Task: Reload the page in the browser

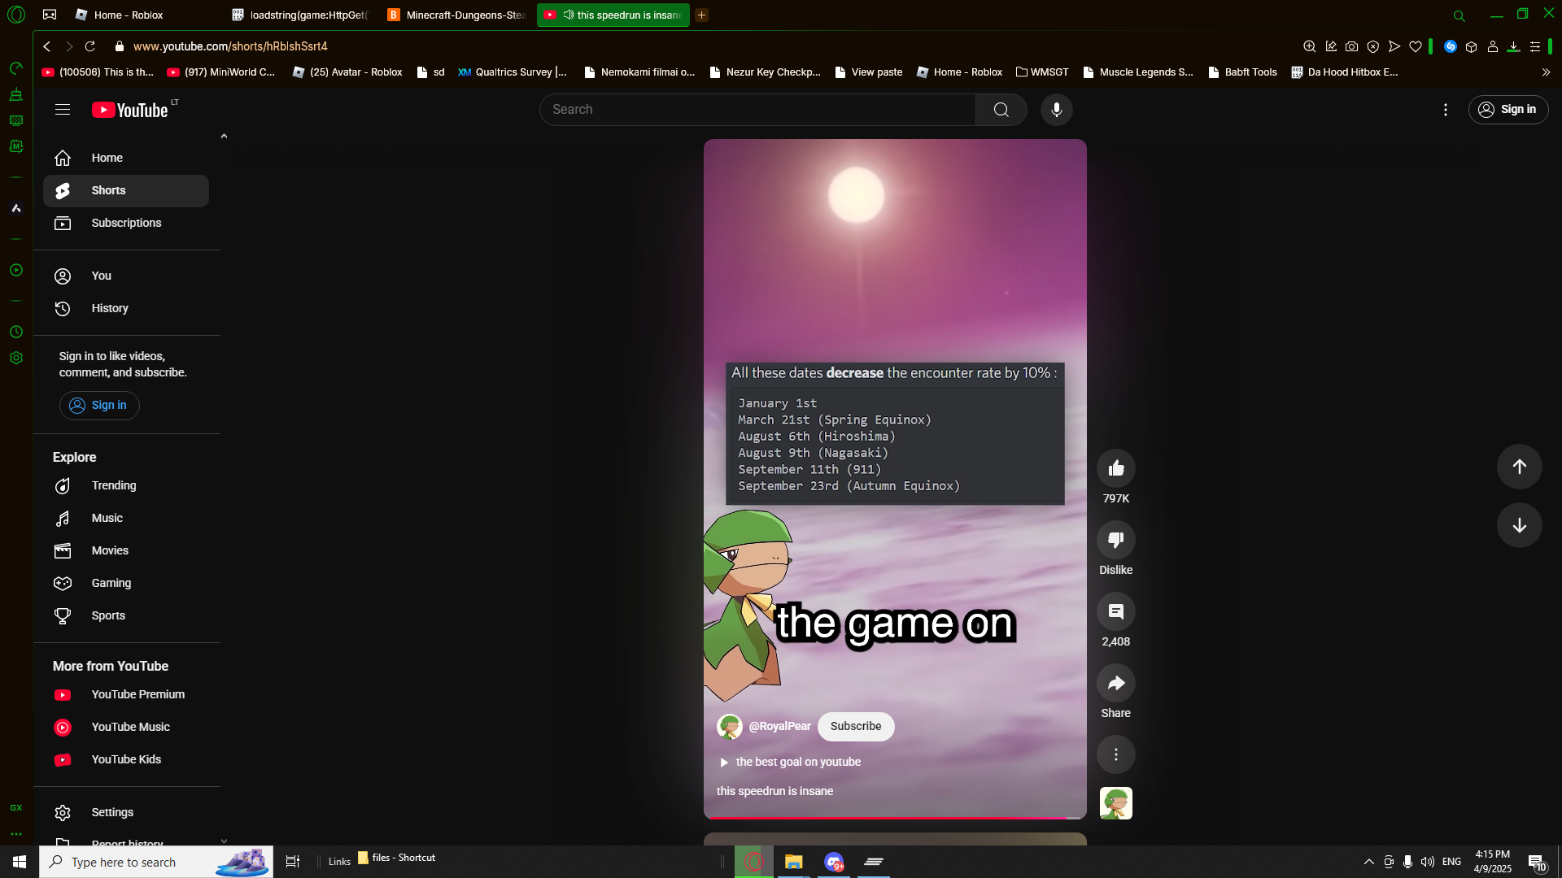Action: coord(90,46)
